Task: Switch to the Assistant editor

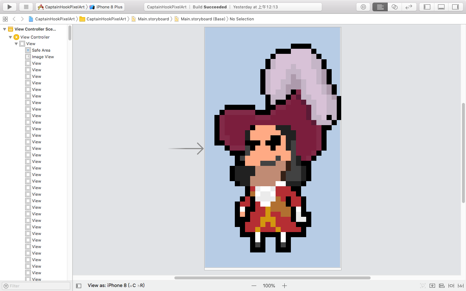Action: 394,7
